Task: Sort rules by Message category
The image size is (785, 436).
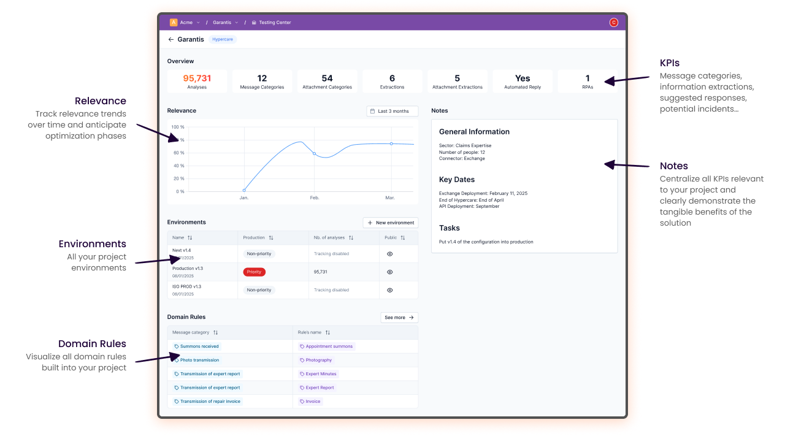Action: coord(215,332)
